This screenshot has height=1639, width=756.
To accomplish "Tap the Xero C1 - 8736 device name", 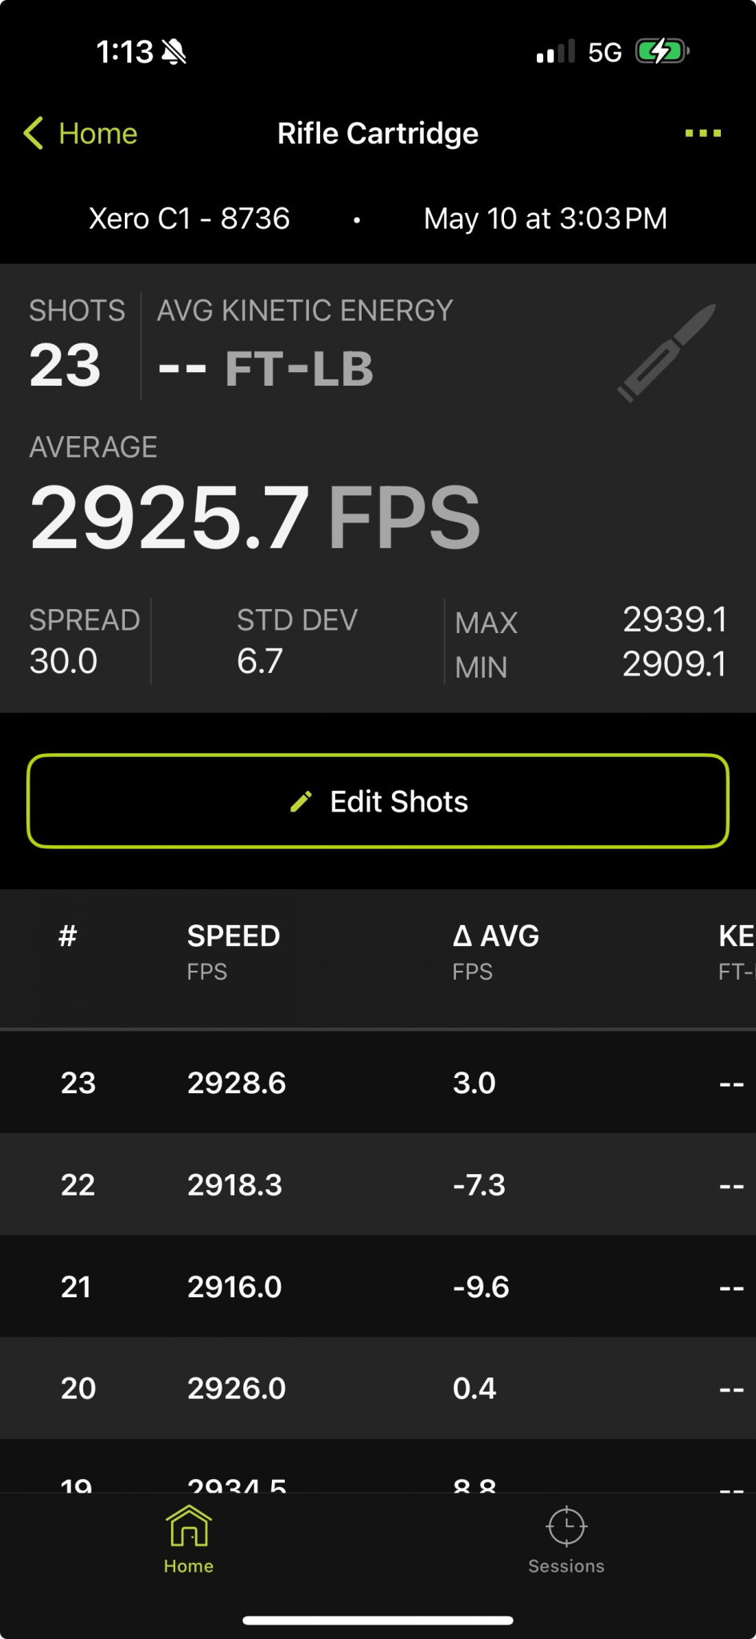I will pyautogui.click(x=189, y=218).
